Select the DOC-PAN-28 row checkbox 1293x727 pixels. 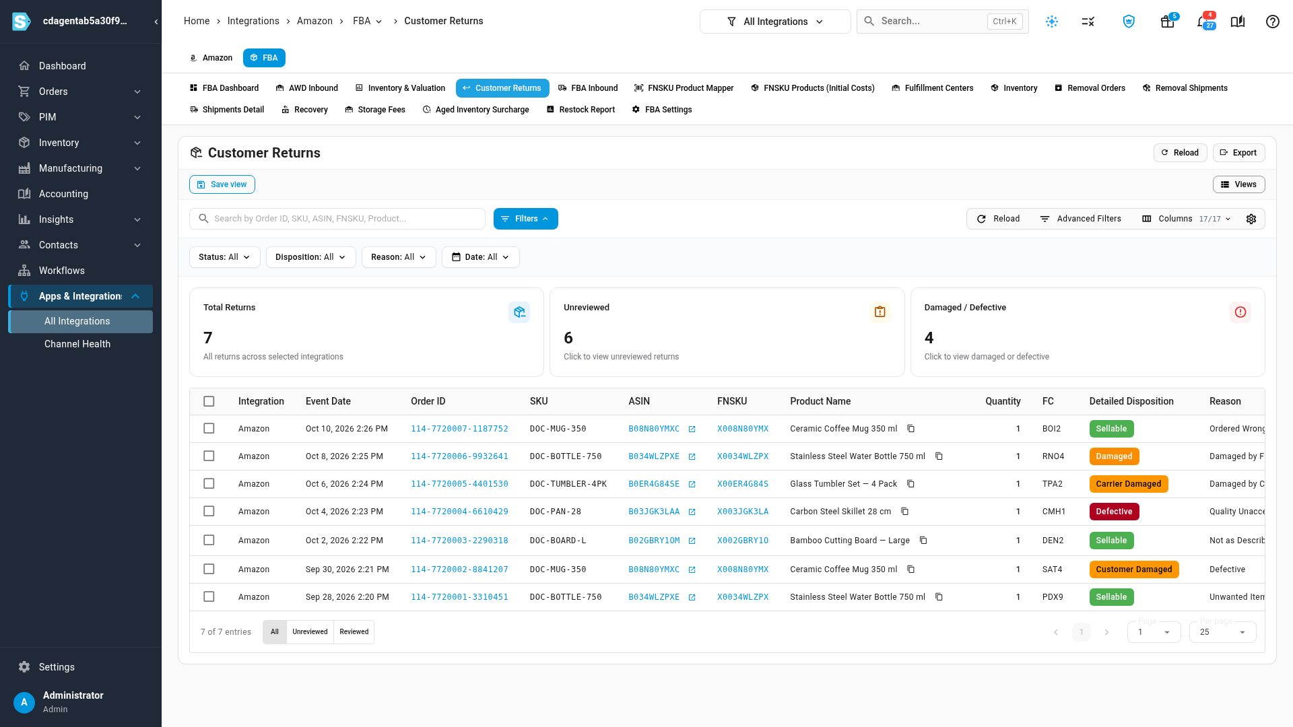pos(209,512)
